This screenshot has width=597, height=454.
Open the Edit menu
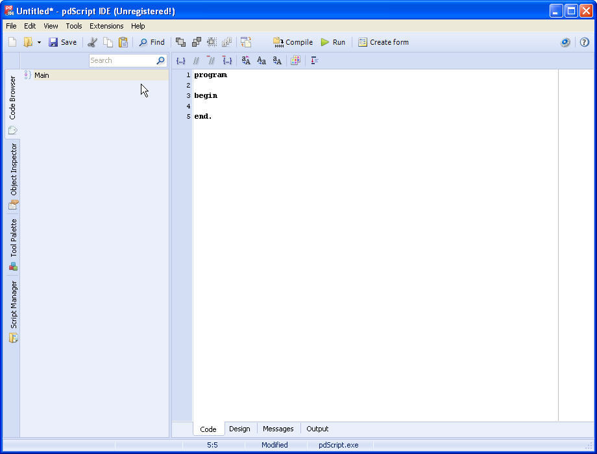pos(30,26)
